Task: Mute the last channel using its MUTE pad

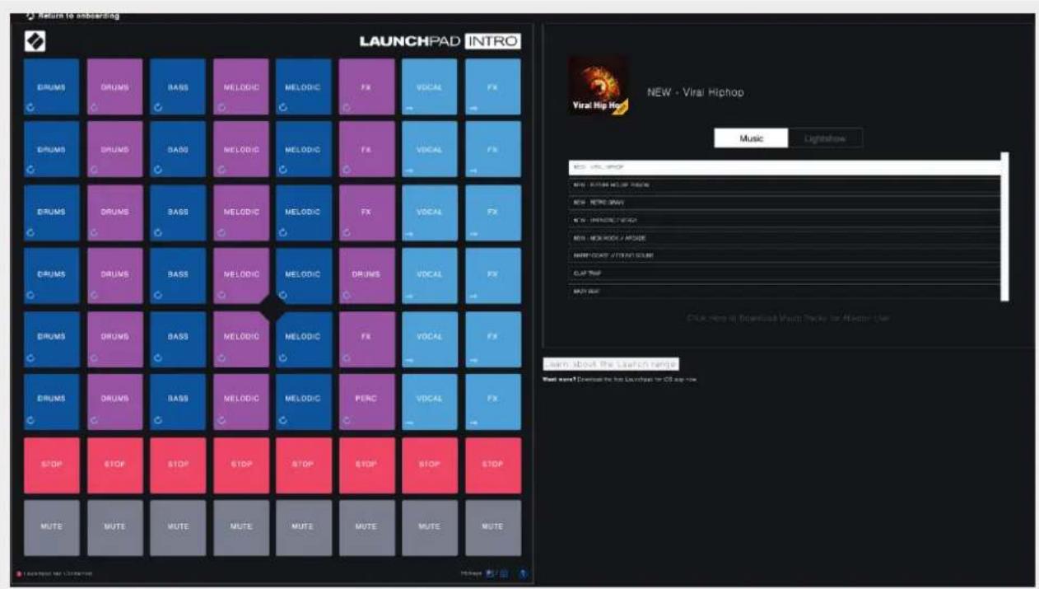Action: tap(492, 527)
